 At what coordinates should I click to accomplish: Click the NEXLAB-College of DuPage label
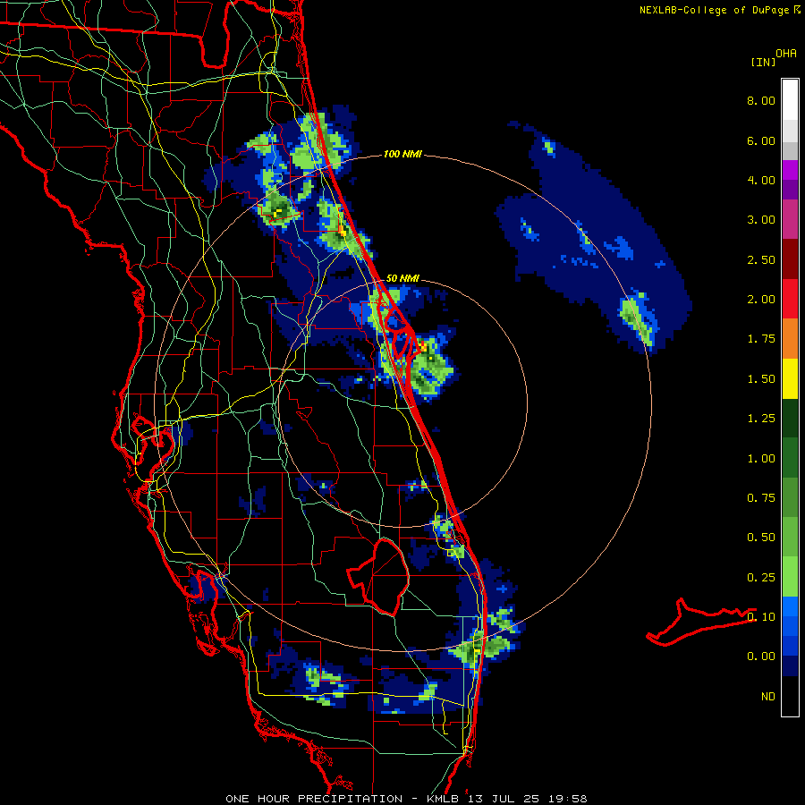coord(714,10)
